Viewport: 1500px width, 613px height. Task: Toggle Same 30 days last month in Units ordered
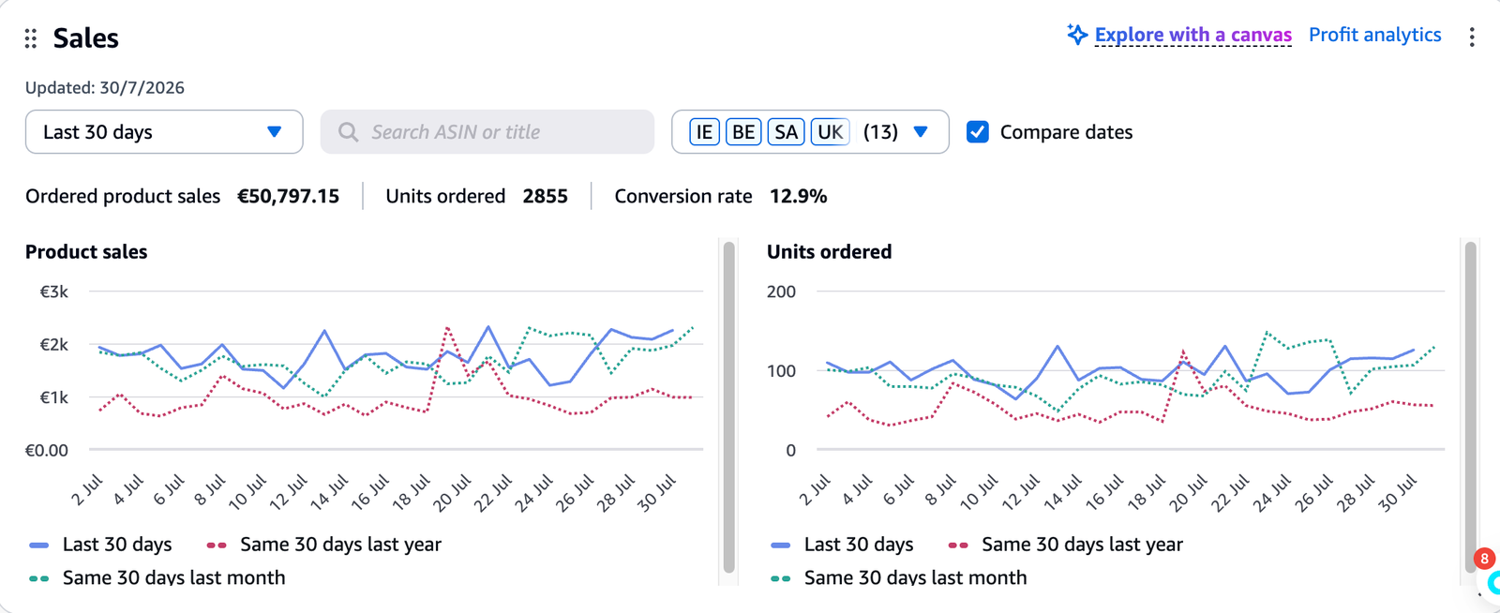pyautogui.click(x=898, y=577)
